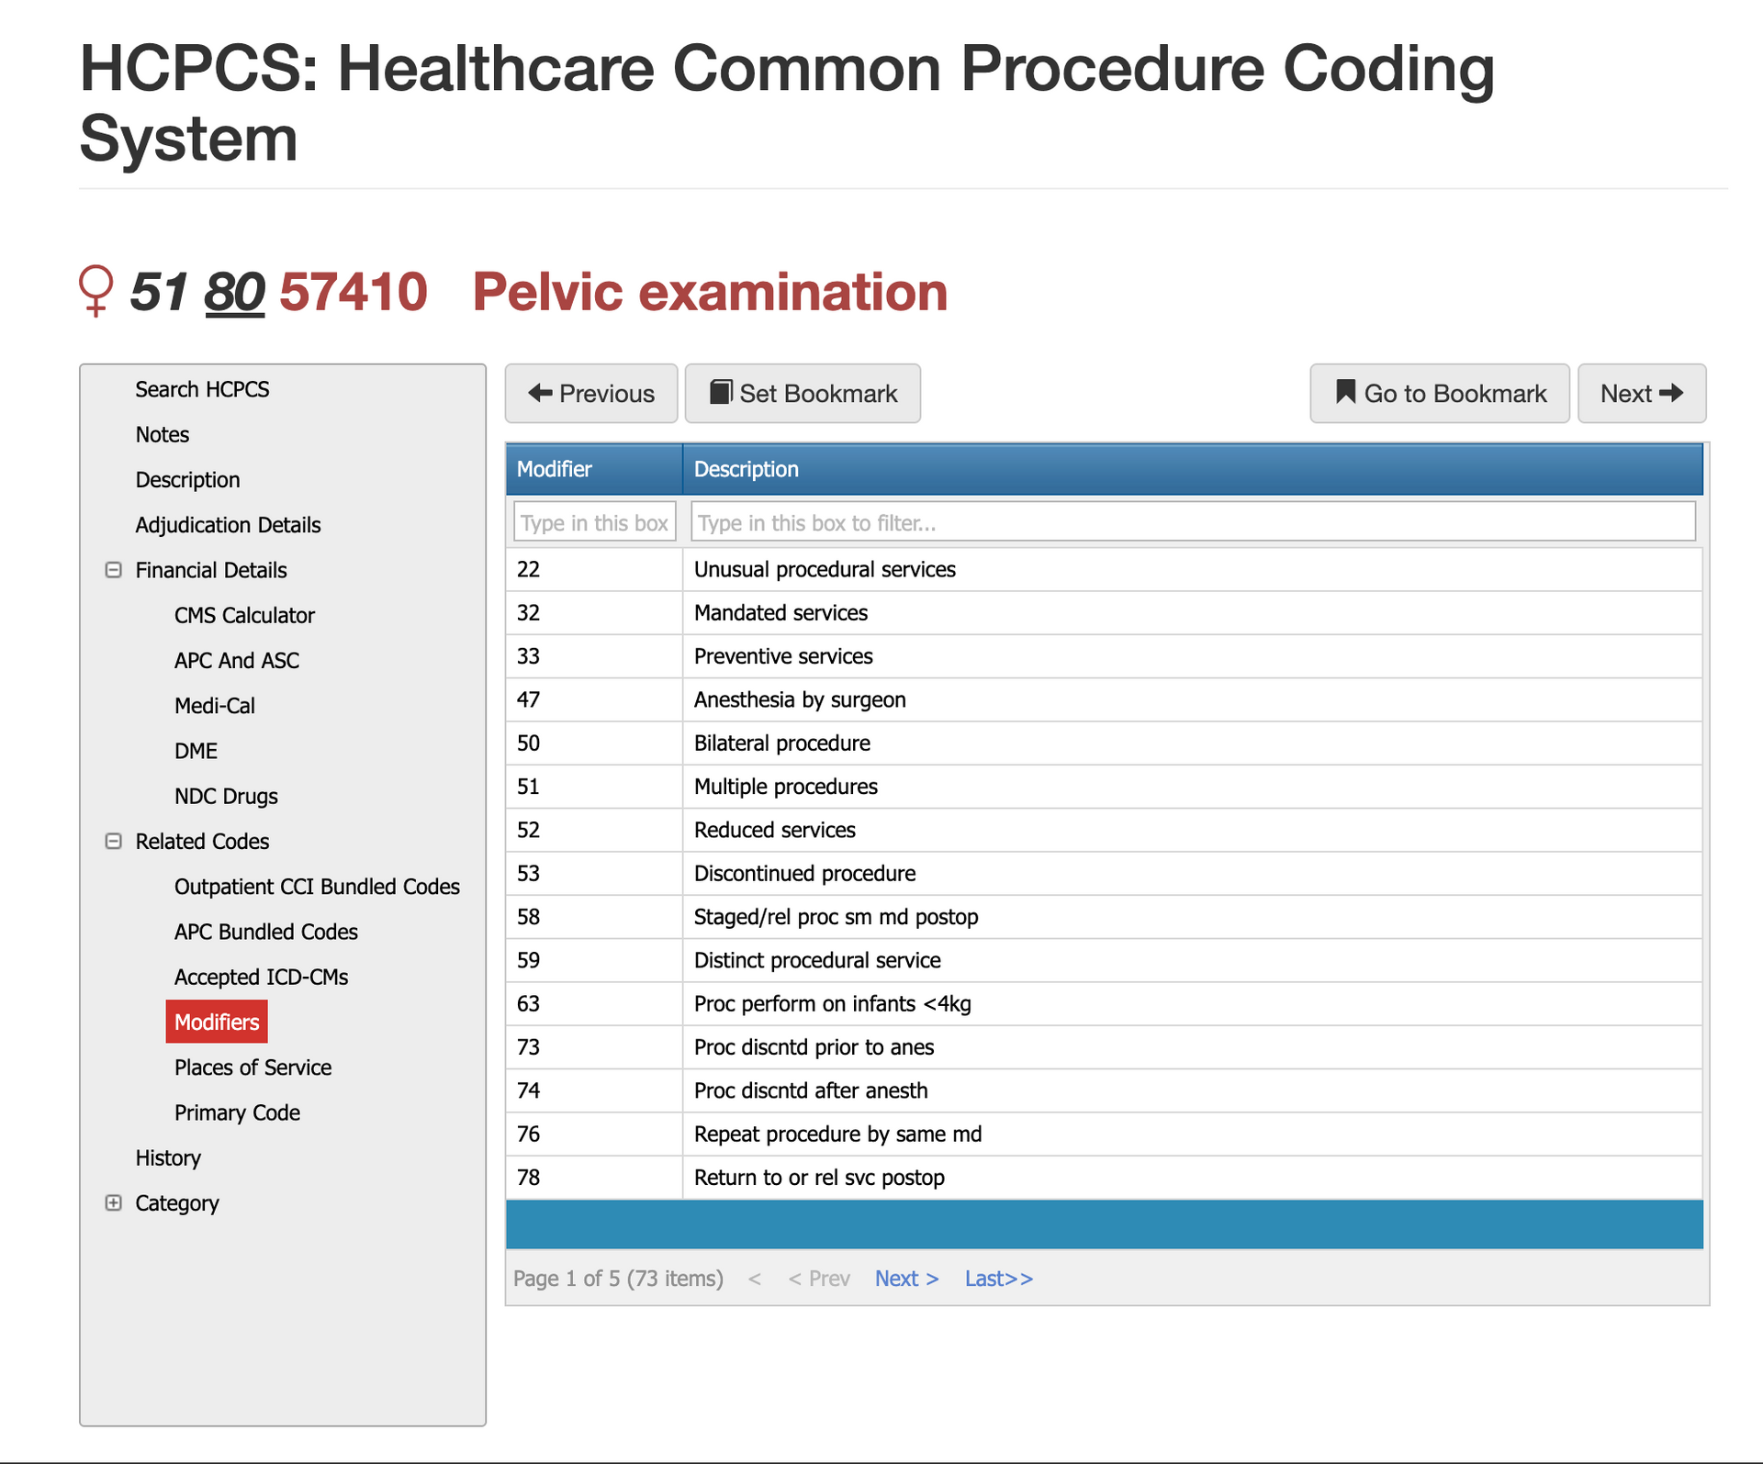Click the underlined 80 code link
Image resolution: width=1763 pixels, height=1464 pixels.
click(x=234, y=293)
